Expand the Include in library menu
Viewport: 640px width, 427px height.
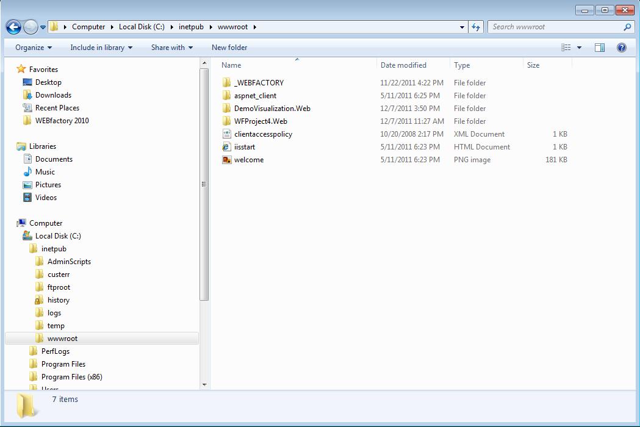(101, 48)
